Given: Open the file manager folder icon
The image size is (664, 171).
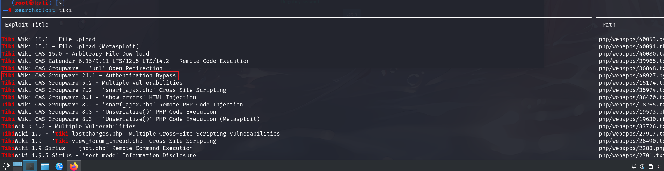Looking at the screenshot, I should [x=44, y=167].
